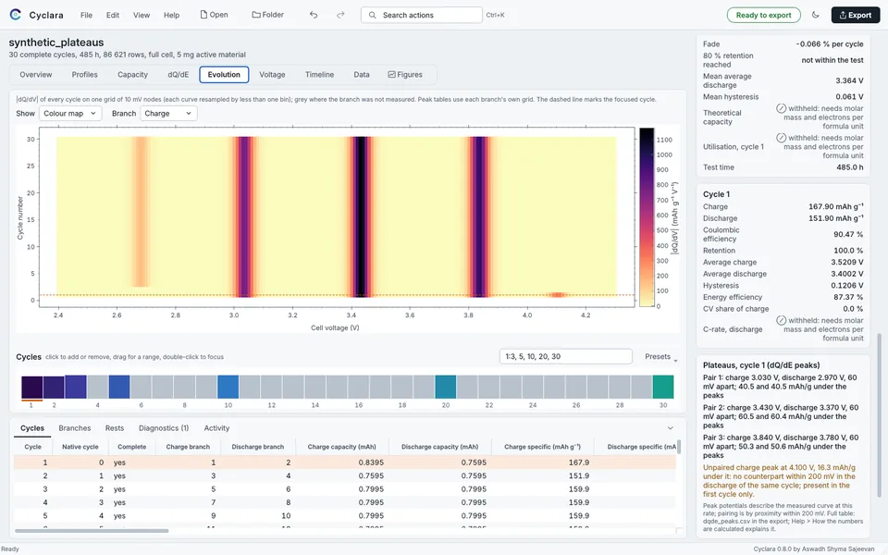Click the Cyclara logo icon
The height and width of the screenshot is (555, 888).
click(16, 15)
